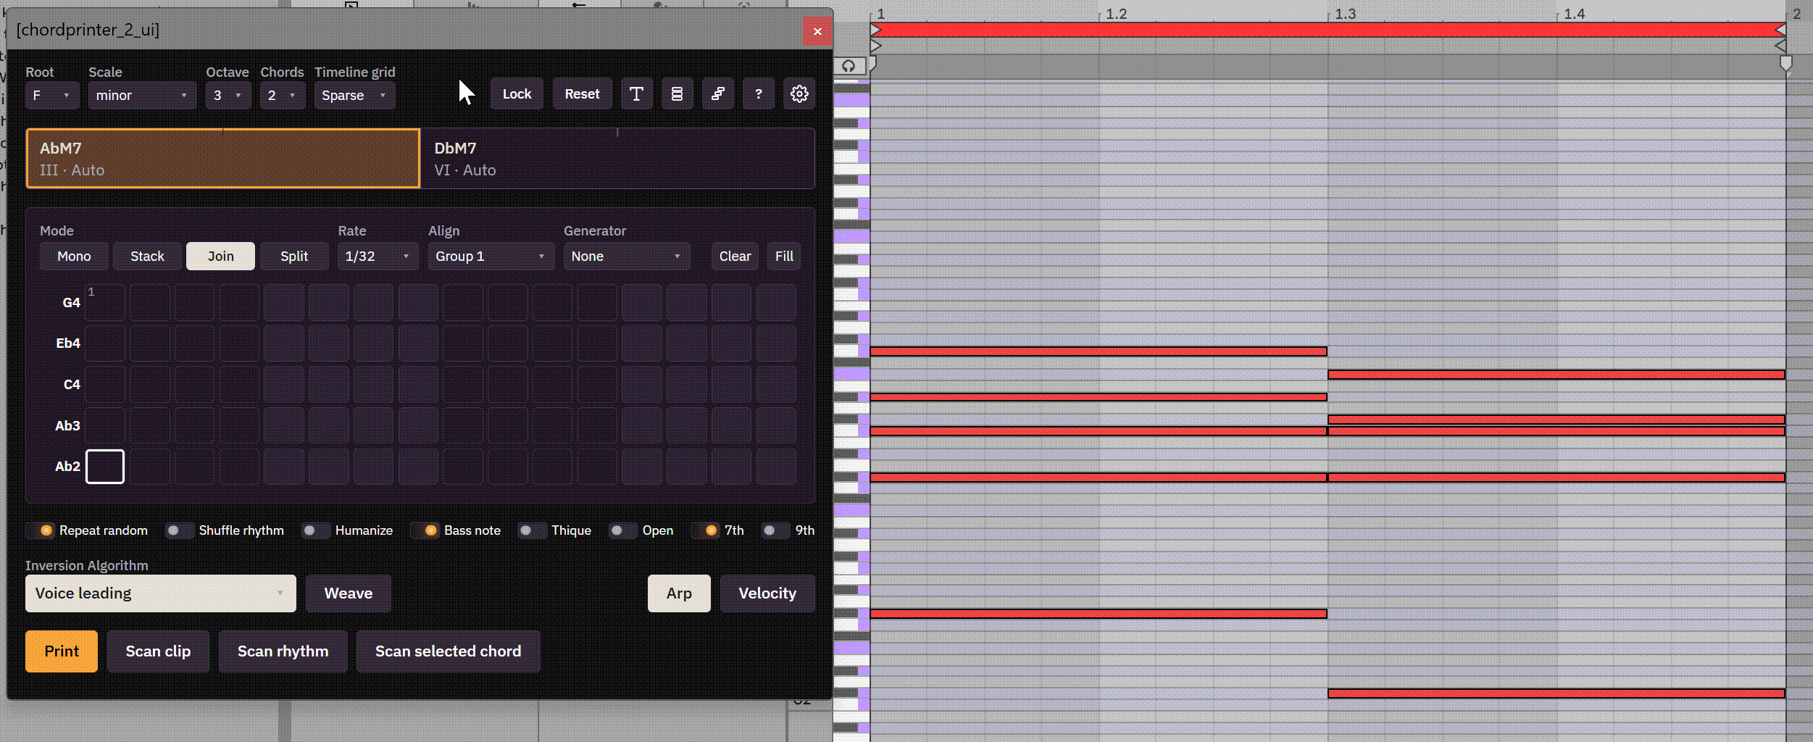The height and width of the screenshot is (742, 1813).
Task: Open the Scale dropdown showing minor
Action: click(142, 96)
